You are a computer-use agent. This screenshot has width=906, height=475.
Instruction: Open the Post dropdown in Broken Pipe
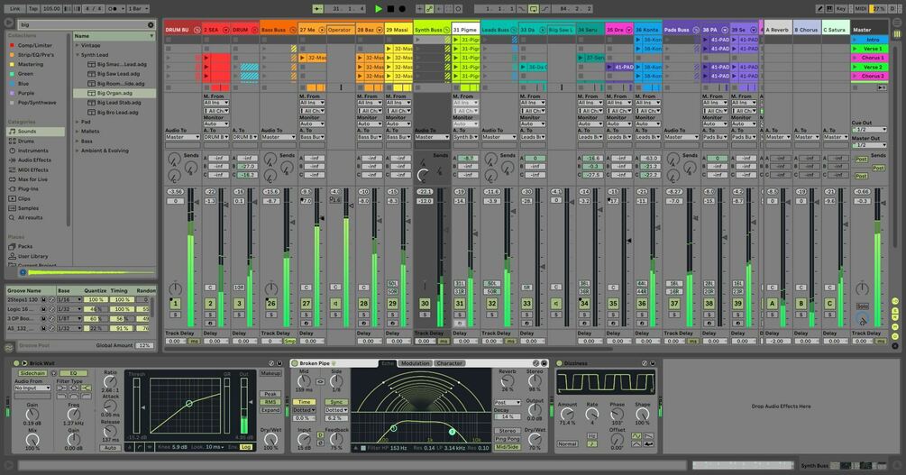pyautogui.click(x=507, y=402)
